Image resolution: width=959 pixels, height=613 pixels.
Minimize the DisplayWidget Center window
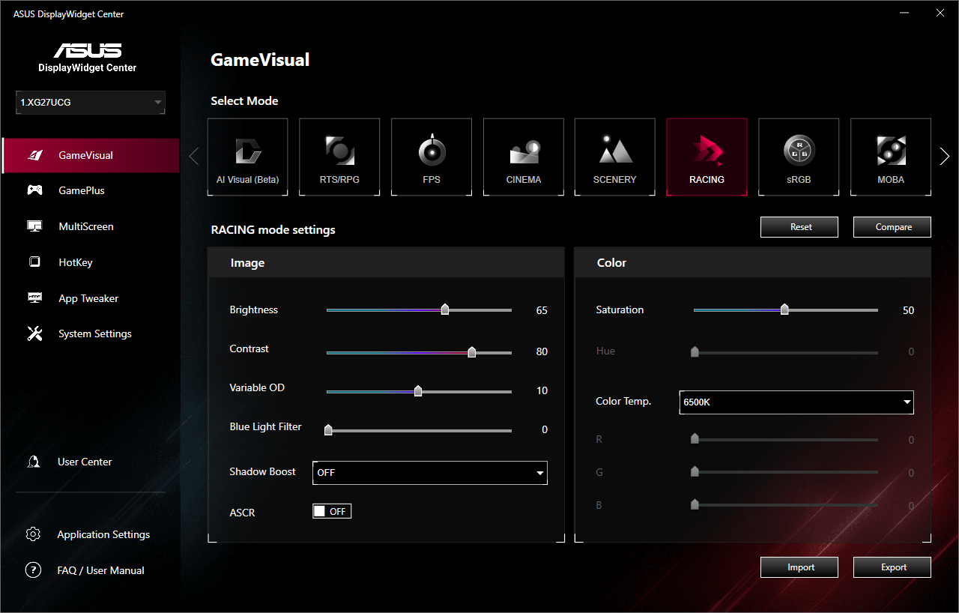[x=904, y=13]
